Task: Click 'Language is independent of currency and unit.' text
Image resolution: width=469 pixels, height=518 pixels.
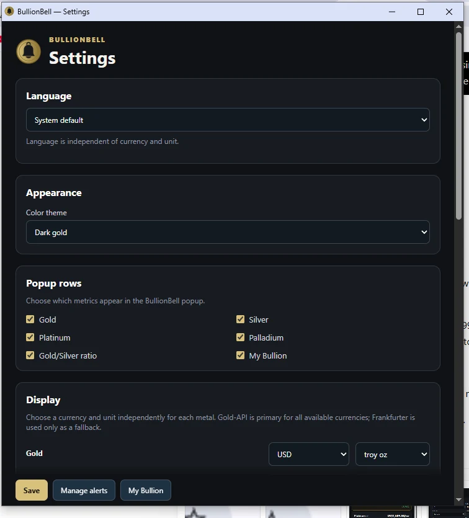Action: coord(102,141)
